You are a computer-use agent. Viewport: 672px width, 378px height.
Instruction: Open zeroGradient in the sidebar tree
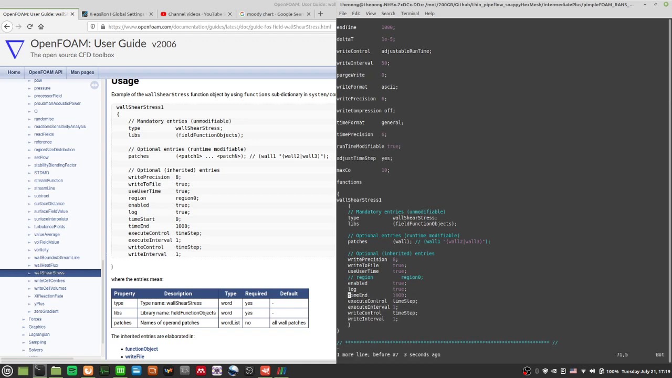click(46, 312)
